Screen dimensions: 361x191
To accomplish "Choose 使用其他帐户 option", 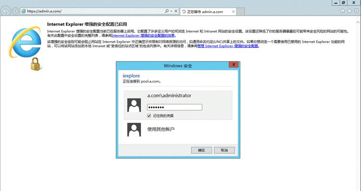I will (x=161, y=129).
